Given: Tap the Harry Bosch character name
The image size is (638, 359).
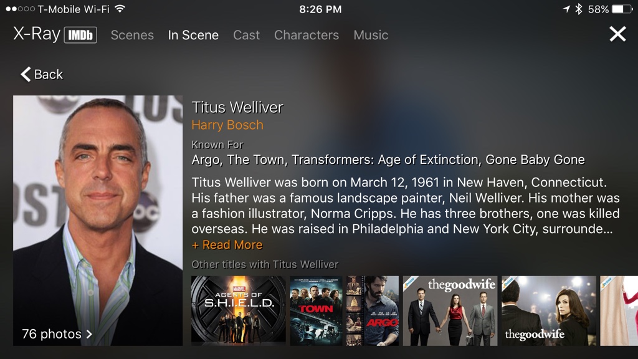Looking at the screenshot, I should tap(227, 125).
